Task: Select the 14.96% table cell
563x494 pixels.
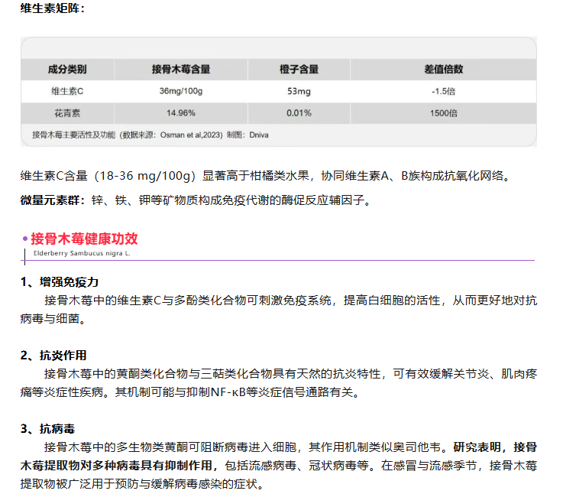Action: tap(180, 112)
